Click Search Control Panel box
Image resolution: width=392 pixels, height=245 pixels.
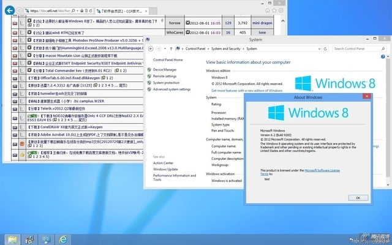(x=359, y=49)
